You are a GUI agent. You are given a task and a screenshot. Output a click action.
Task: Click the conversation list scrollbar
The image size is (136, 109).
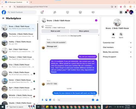point(38,31)
